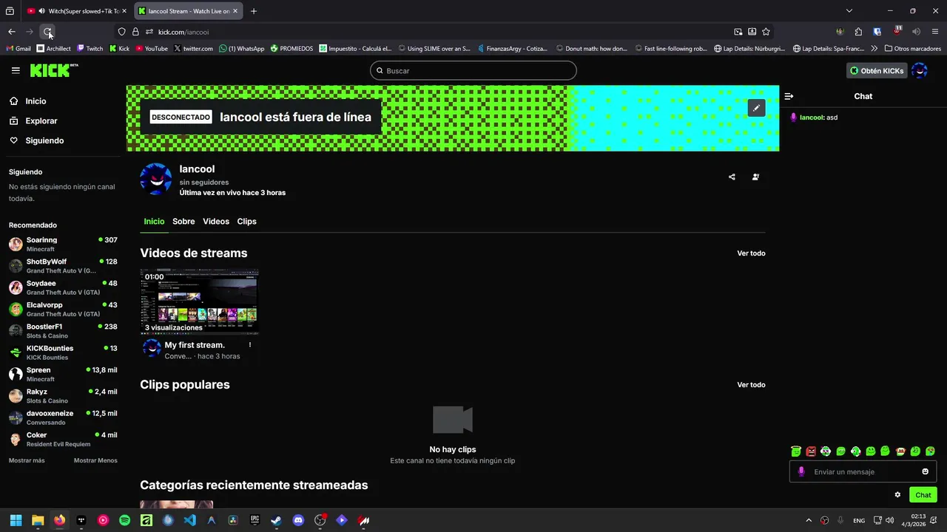The width and height of the screenshot is (947, 532).
Task: Open a new browser tab
Action: click(254, 11)
